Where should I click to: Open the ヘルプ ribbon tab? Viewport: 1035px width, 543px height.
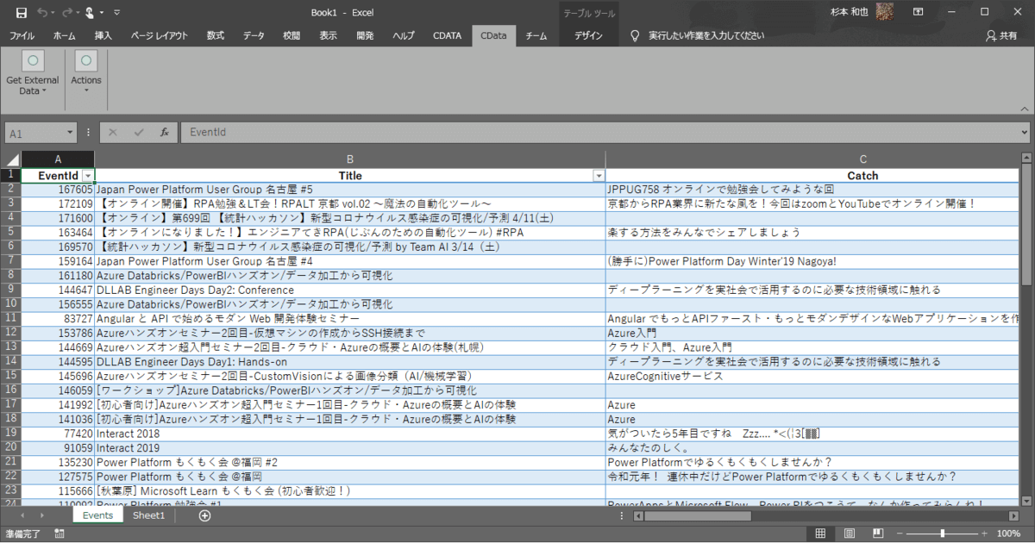click(x=404, y=35)
